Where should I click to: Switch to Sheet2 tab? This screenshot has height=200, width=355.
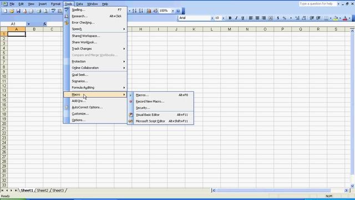[x=43, y=191]
